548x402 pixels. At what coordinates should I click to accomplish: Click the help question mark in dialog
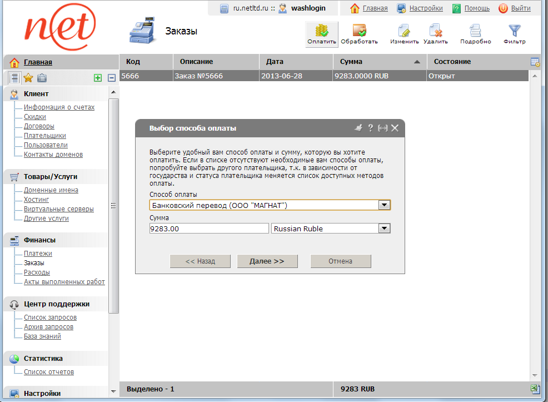point(370,128)
